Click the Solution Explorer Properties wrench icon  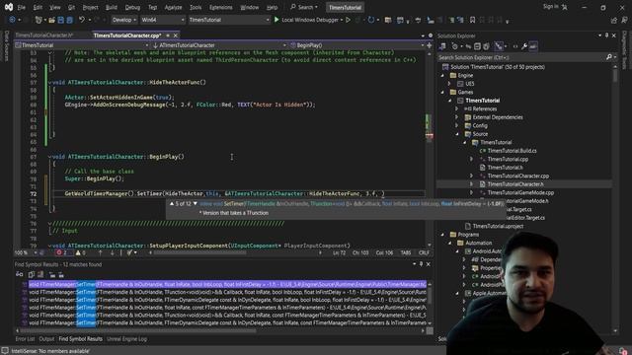click(524, 46)
